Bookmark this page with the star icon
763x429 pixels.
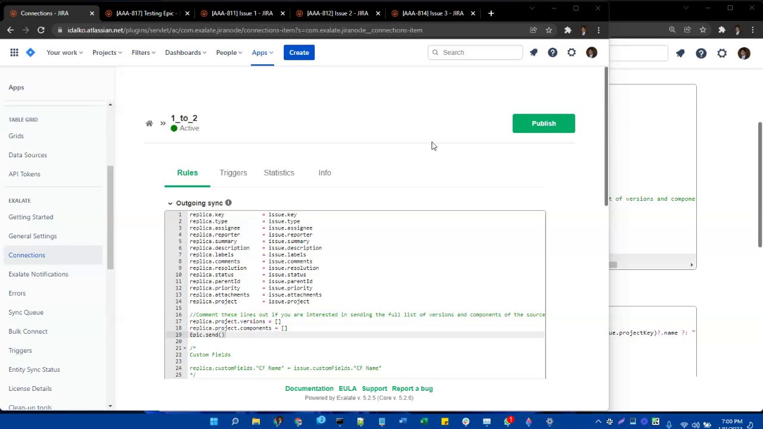click(x=548, y=30)
